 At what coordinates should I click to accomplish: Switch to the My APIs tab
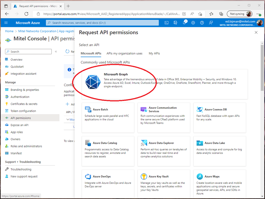[x=154, y=53]
